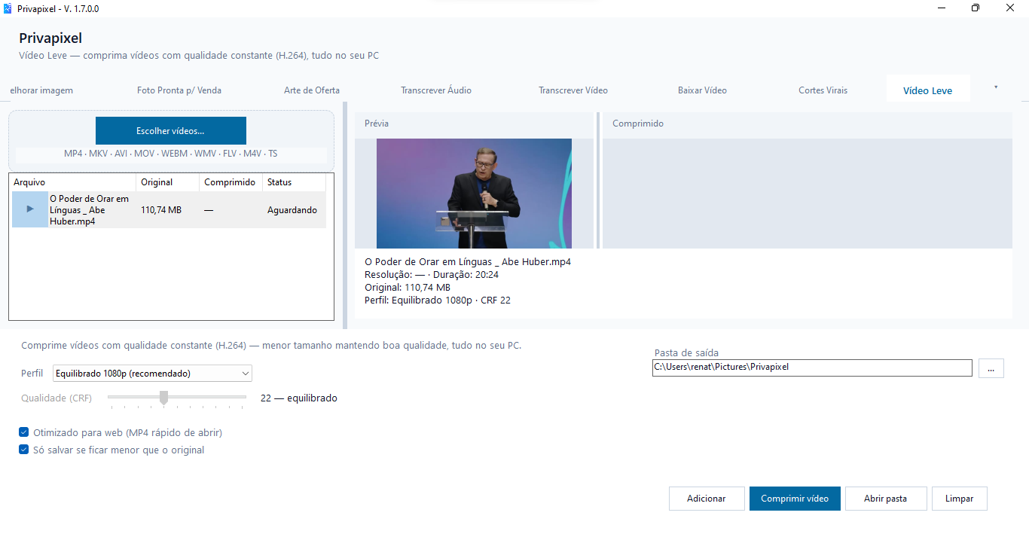The image size is (1029, 540).
Task: Open the Transcrever Áudio tab
Action: point(436,90)
